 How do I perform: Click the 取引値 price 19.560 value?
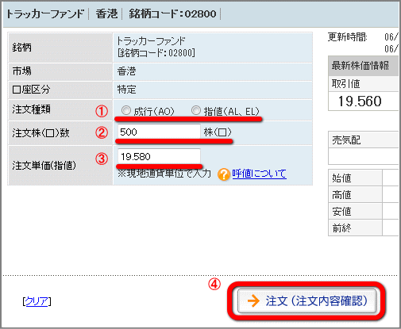(360, 101)
